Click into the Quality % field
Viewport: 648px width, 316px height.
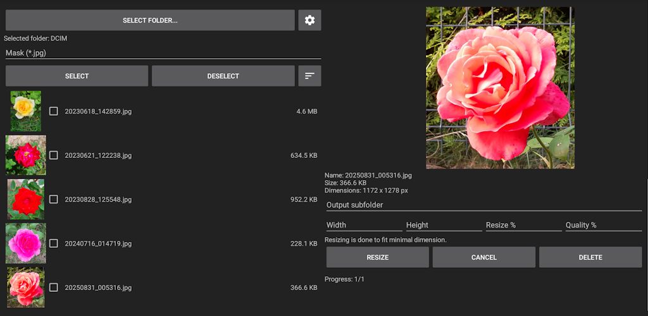coord(603,225)
